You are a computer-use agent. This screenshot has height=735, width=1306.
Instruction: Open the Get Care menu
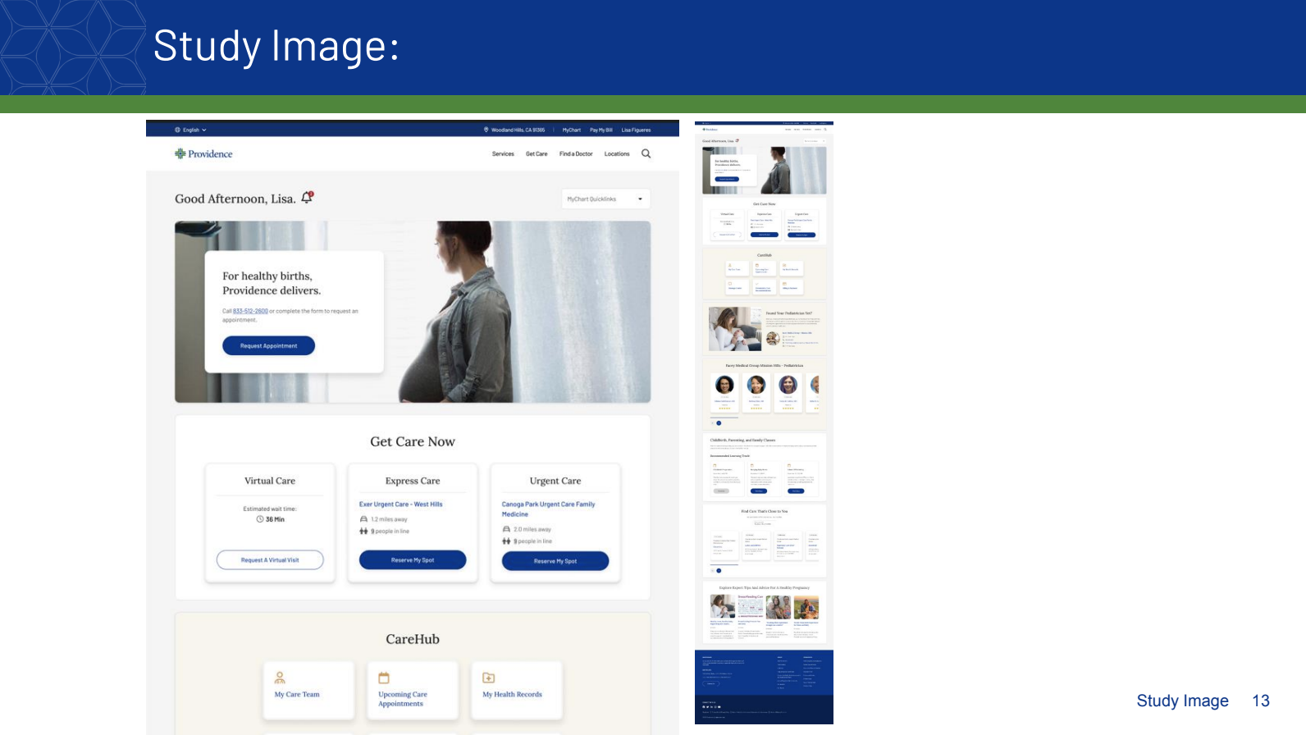coord(537,154)
